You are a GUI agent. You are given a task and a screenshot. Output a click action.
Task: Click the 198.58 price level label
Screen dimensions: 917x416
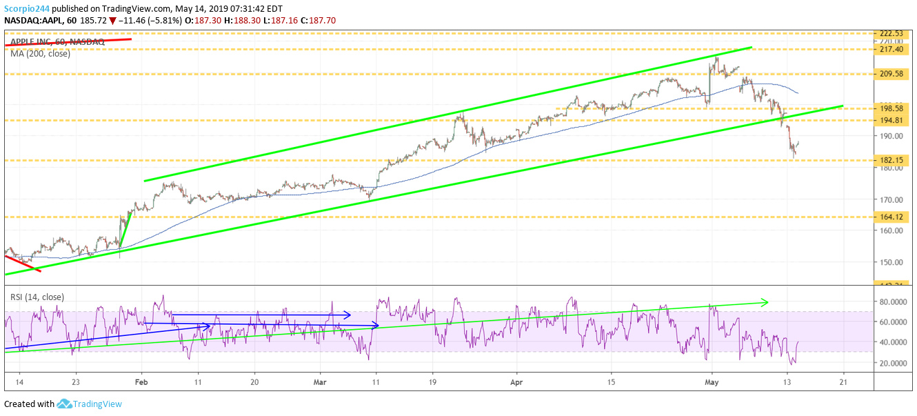pos(892,108)
